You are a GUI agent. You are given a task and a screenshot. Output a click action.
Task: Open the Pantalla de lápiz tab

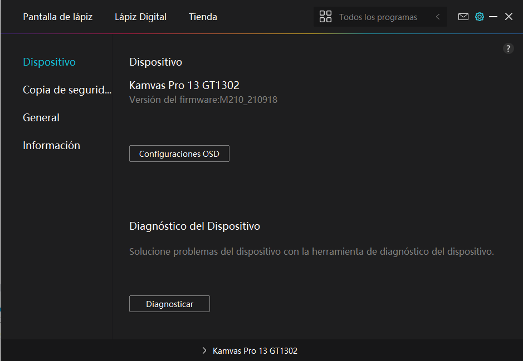coord(57,17)
